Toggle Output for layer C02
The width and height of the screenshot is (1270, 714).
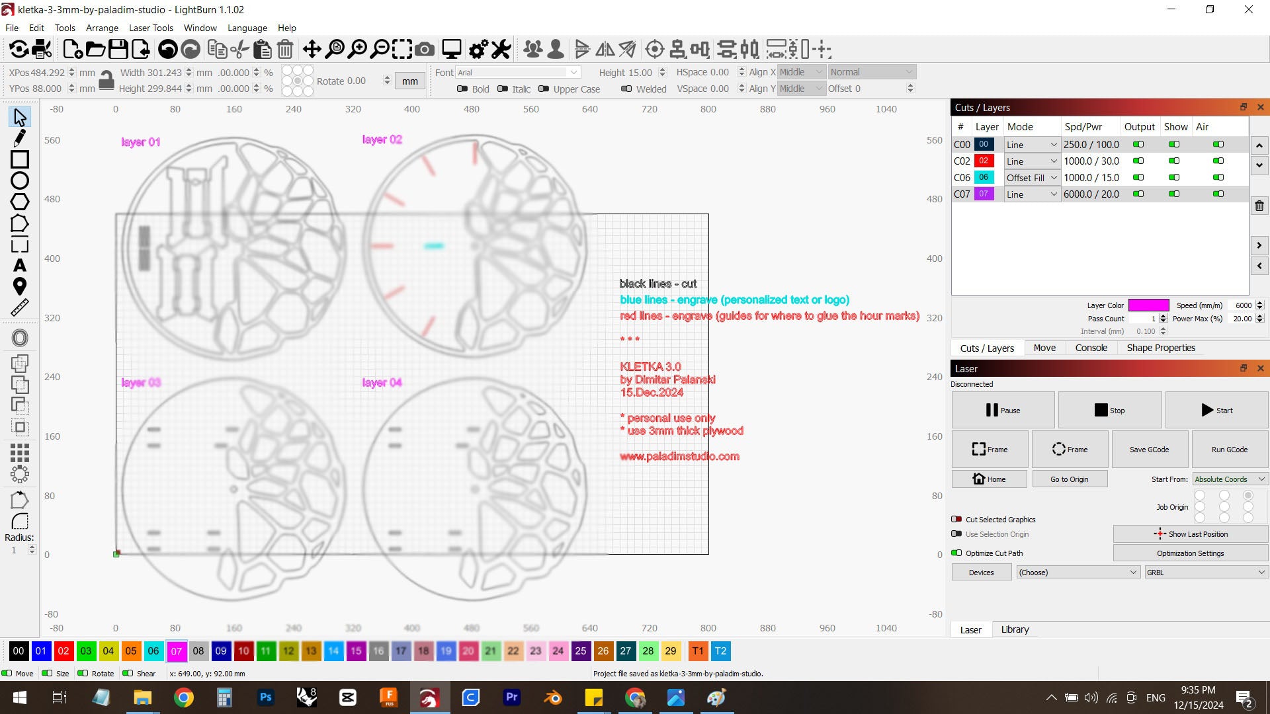click(1138, 161)
